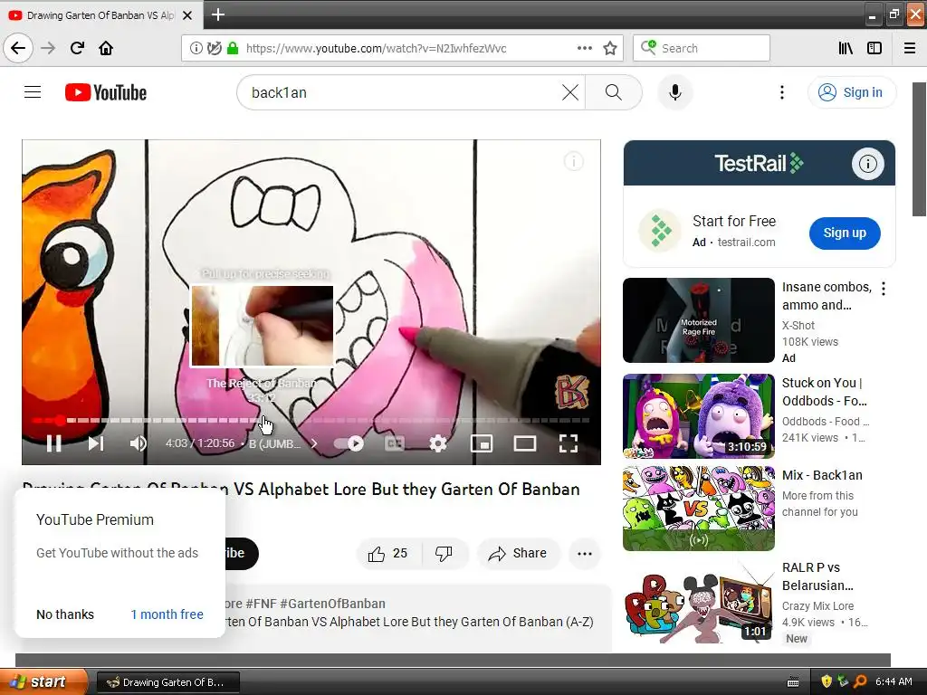The image size is (927, 695).
Task: Show video info card icon
Action: [573, 161]
